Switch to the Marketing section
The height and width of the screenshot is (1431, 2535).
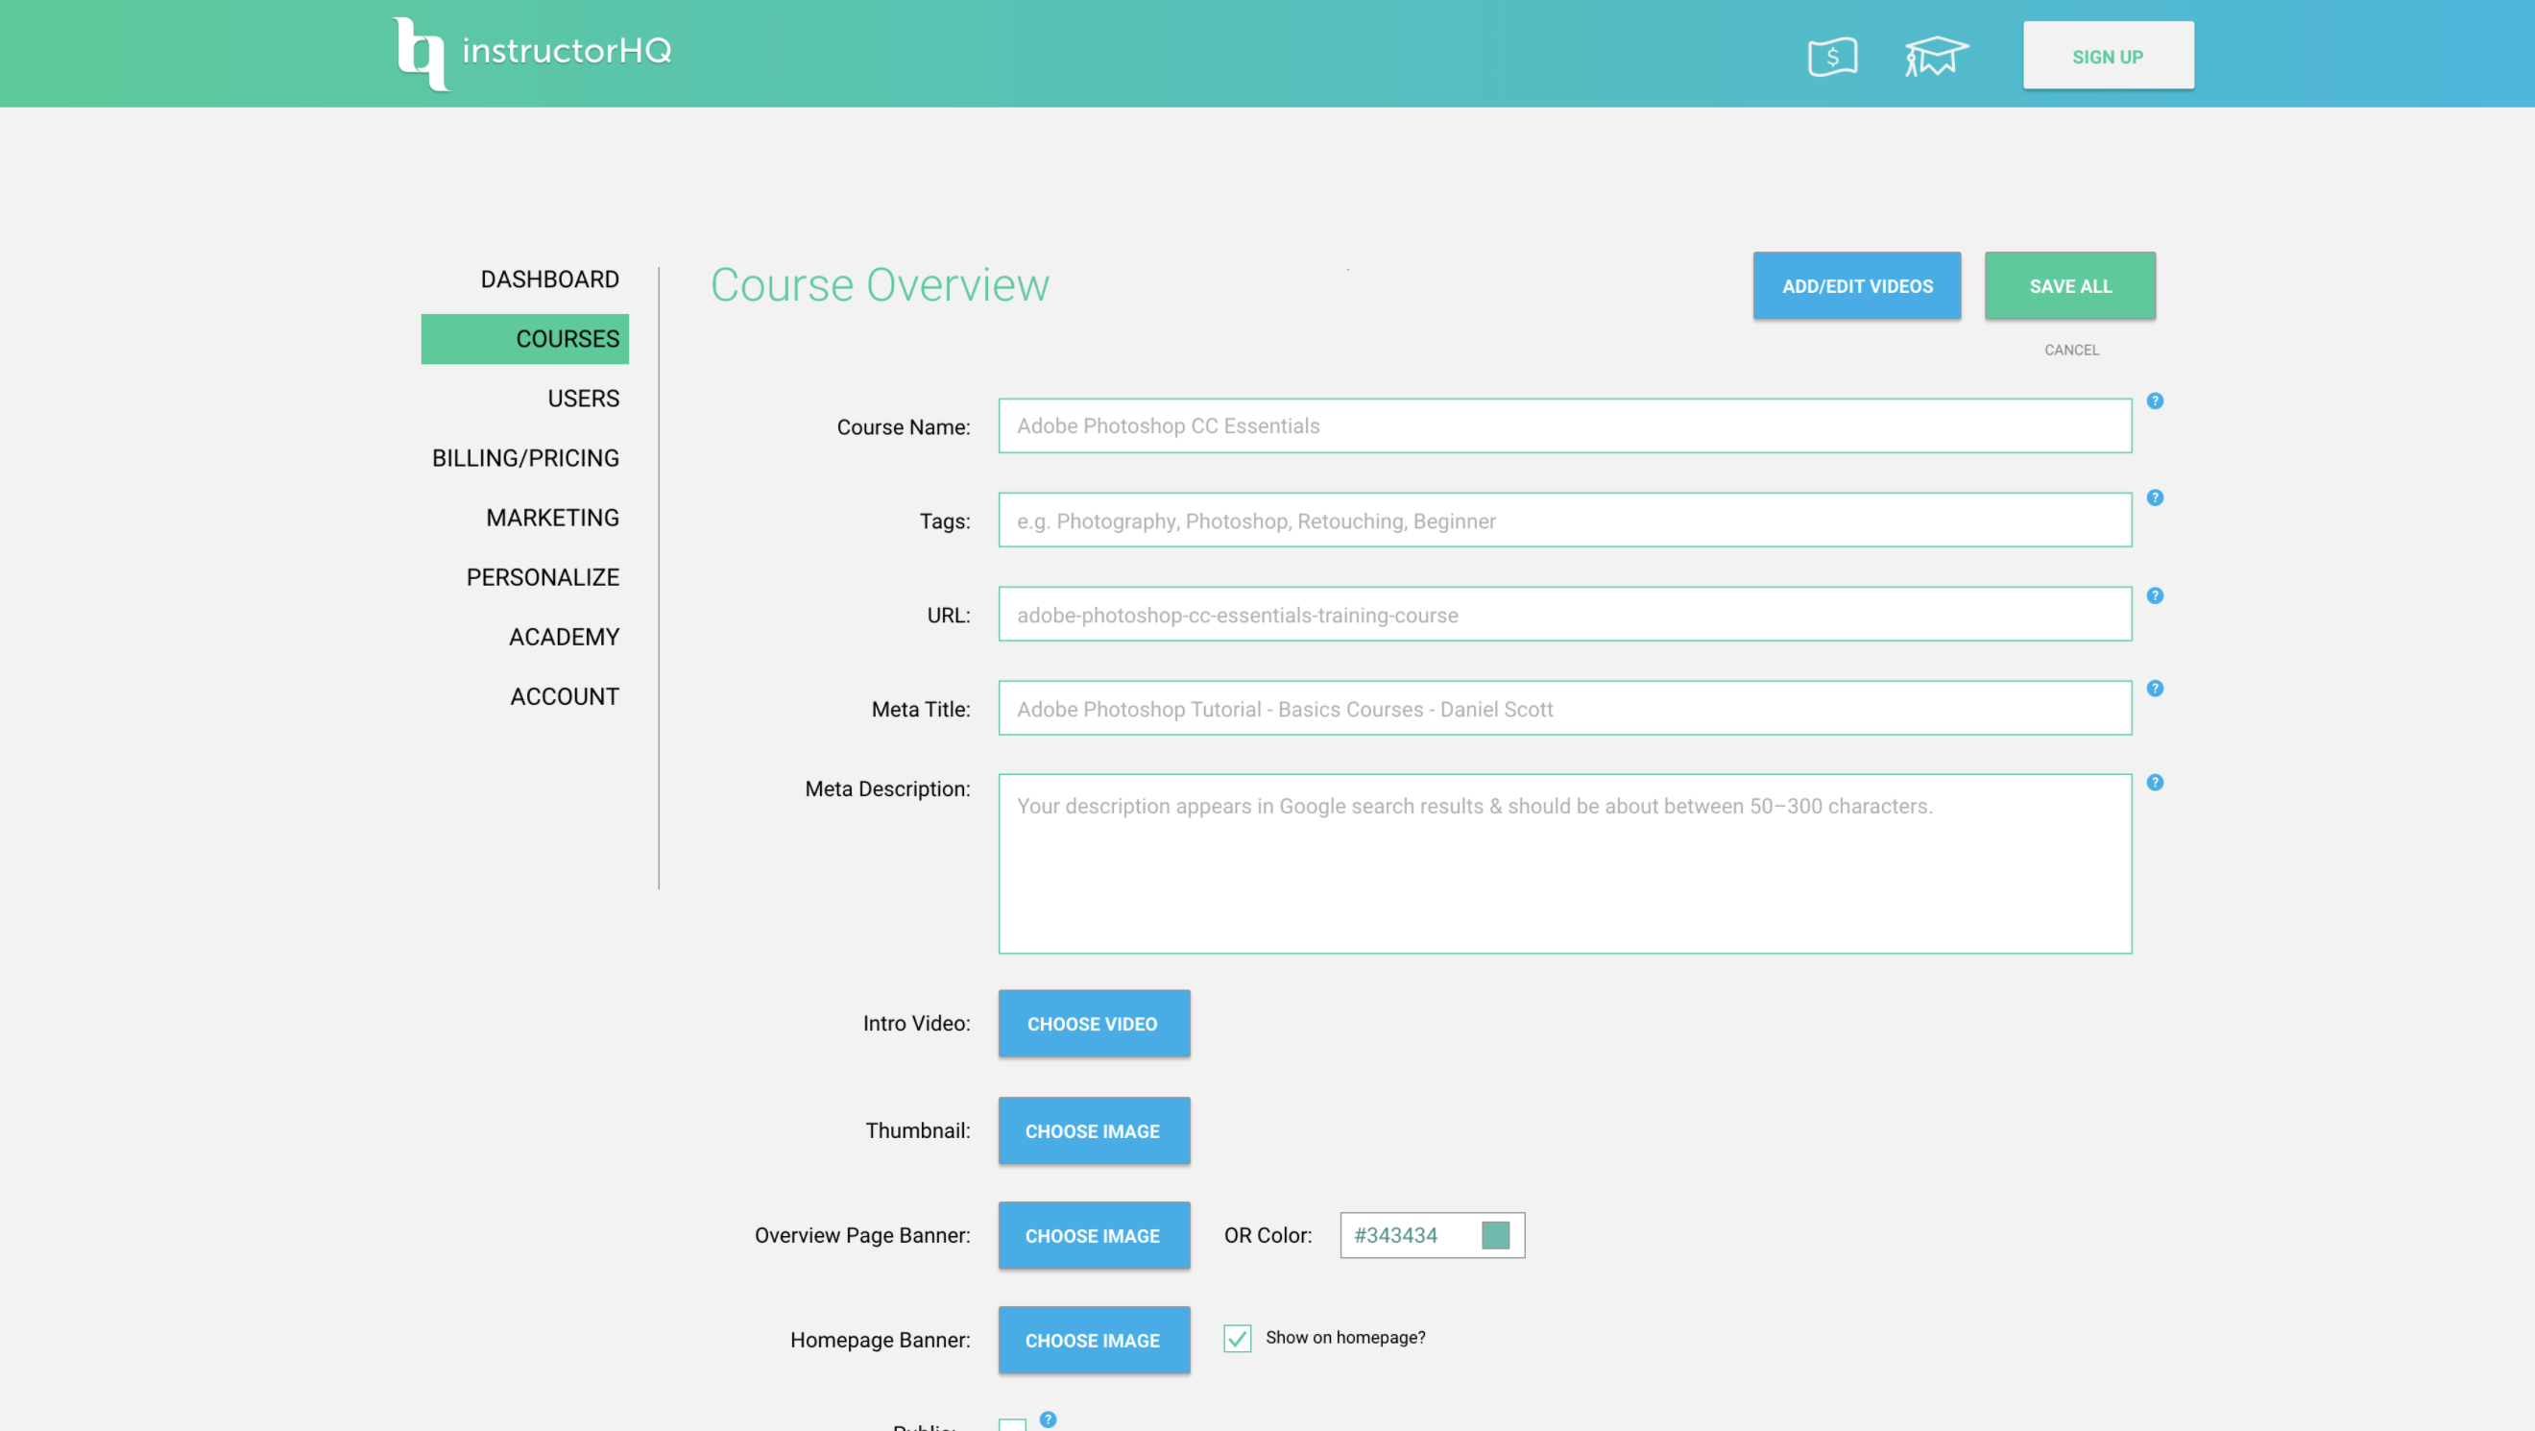(x=552, y=517)
